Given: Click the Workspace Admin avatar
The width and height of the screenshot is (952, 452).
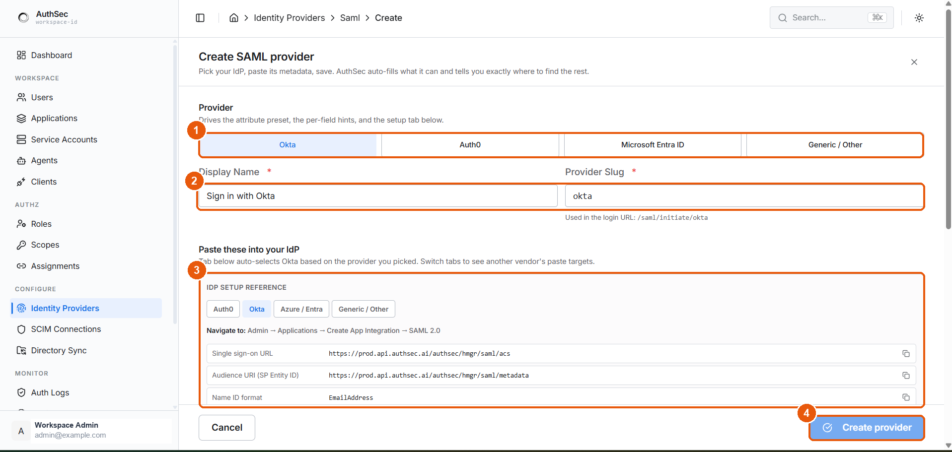Looking at the screenshot, I should (21, 431).
